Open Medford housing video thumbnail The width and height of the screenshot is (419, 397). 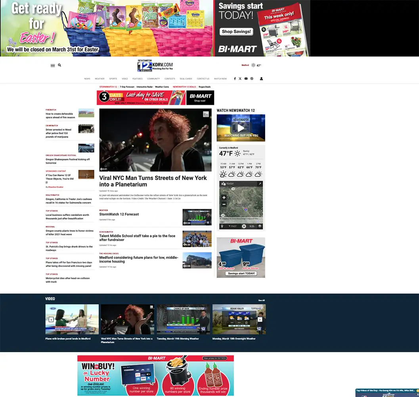click(x=197, y=260)
